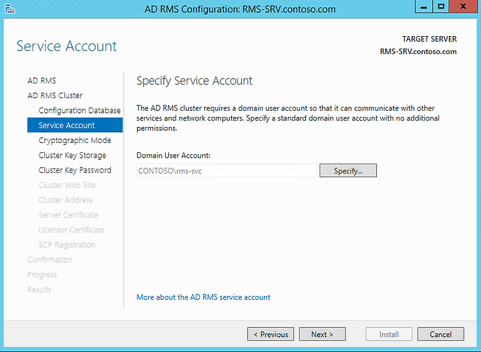This screenshot has height=352, width=481.
Task: Go back with the Previous button
Action: coord(271,334)
